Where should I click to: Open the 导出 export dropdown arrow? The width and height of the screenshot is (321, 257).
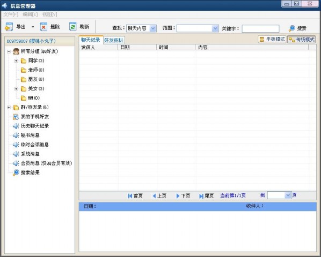point(33,27)
